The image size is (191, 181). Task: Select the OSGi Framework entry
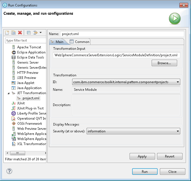[x=30, y=124]
